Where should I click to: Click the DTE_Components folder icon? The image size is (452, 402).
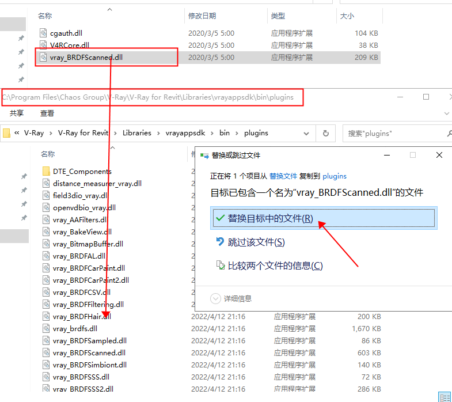coord(47,171)
